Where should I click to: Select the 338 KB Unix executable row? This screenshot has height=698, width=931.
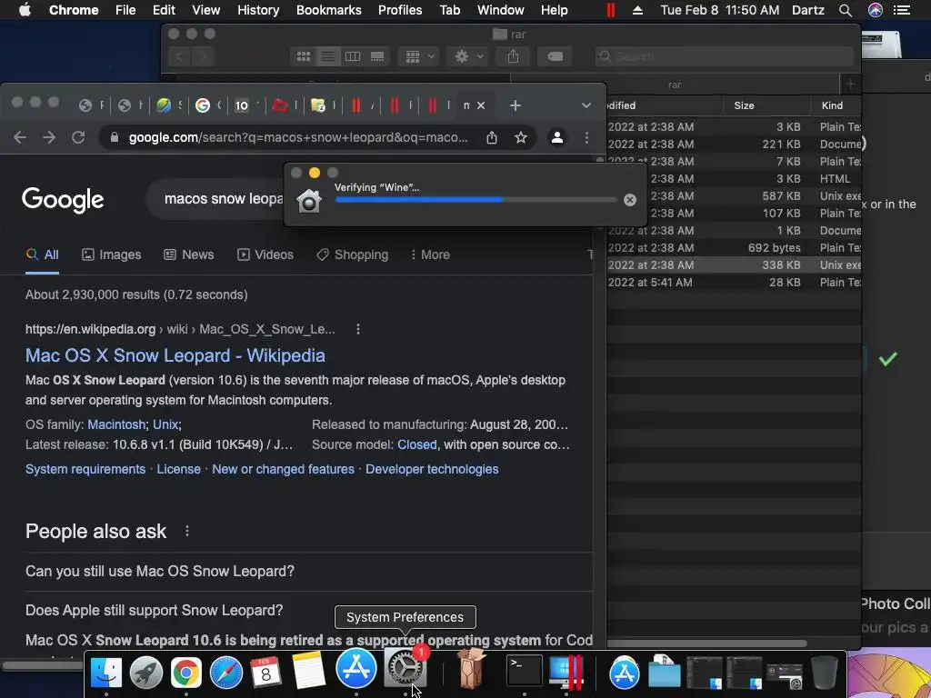click(734, 264)
